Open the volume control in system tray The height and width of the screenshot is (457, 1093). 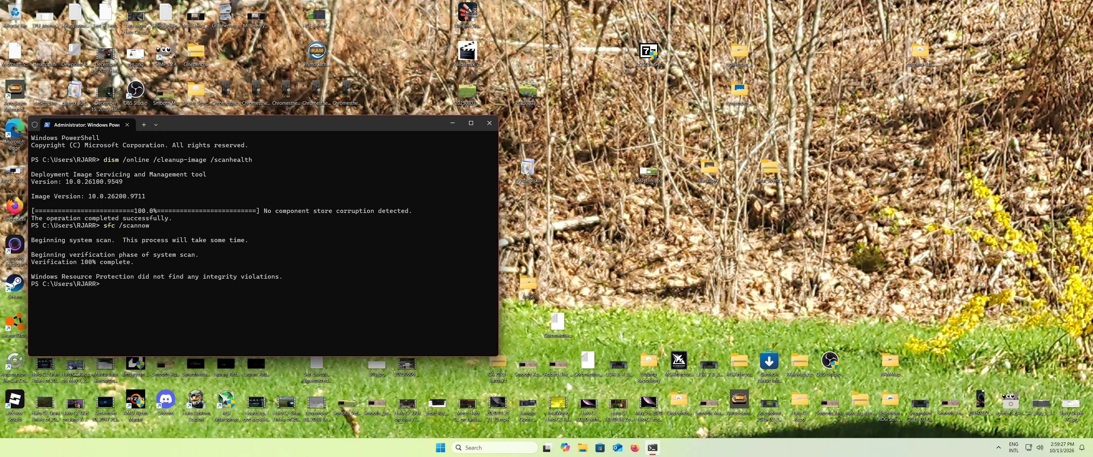[x=1040, y=448]
